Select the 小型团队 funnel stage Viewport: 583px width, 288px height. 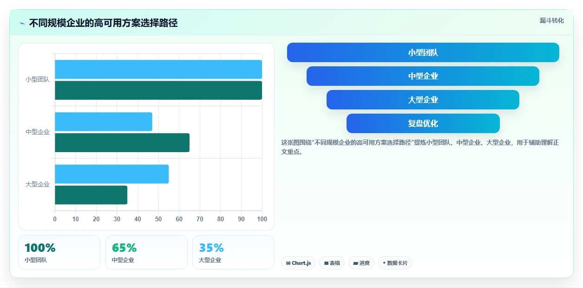click(423, 52)
